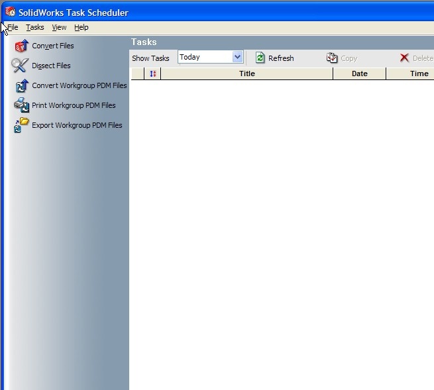Viewport: 434px width, 390px height.
Task: Open the Help menu
Action: point(81,27)
